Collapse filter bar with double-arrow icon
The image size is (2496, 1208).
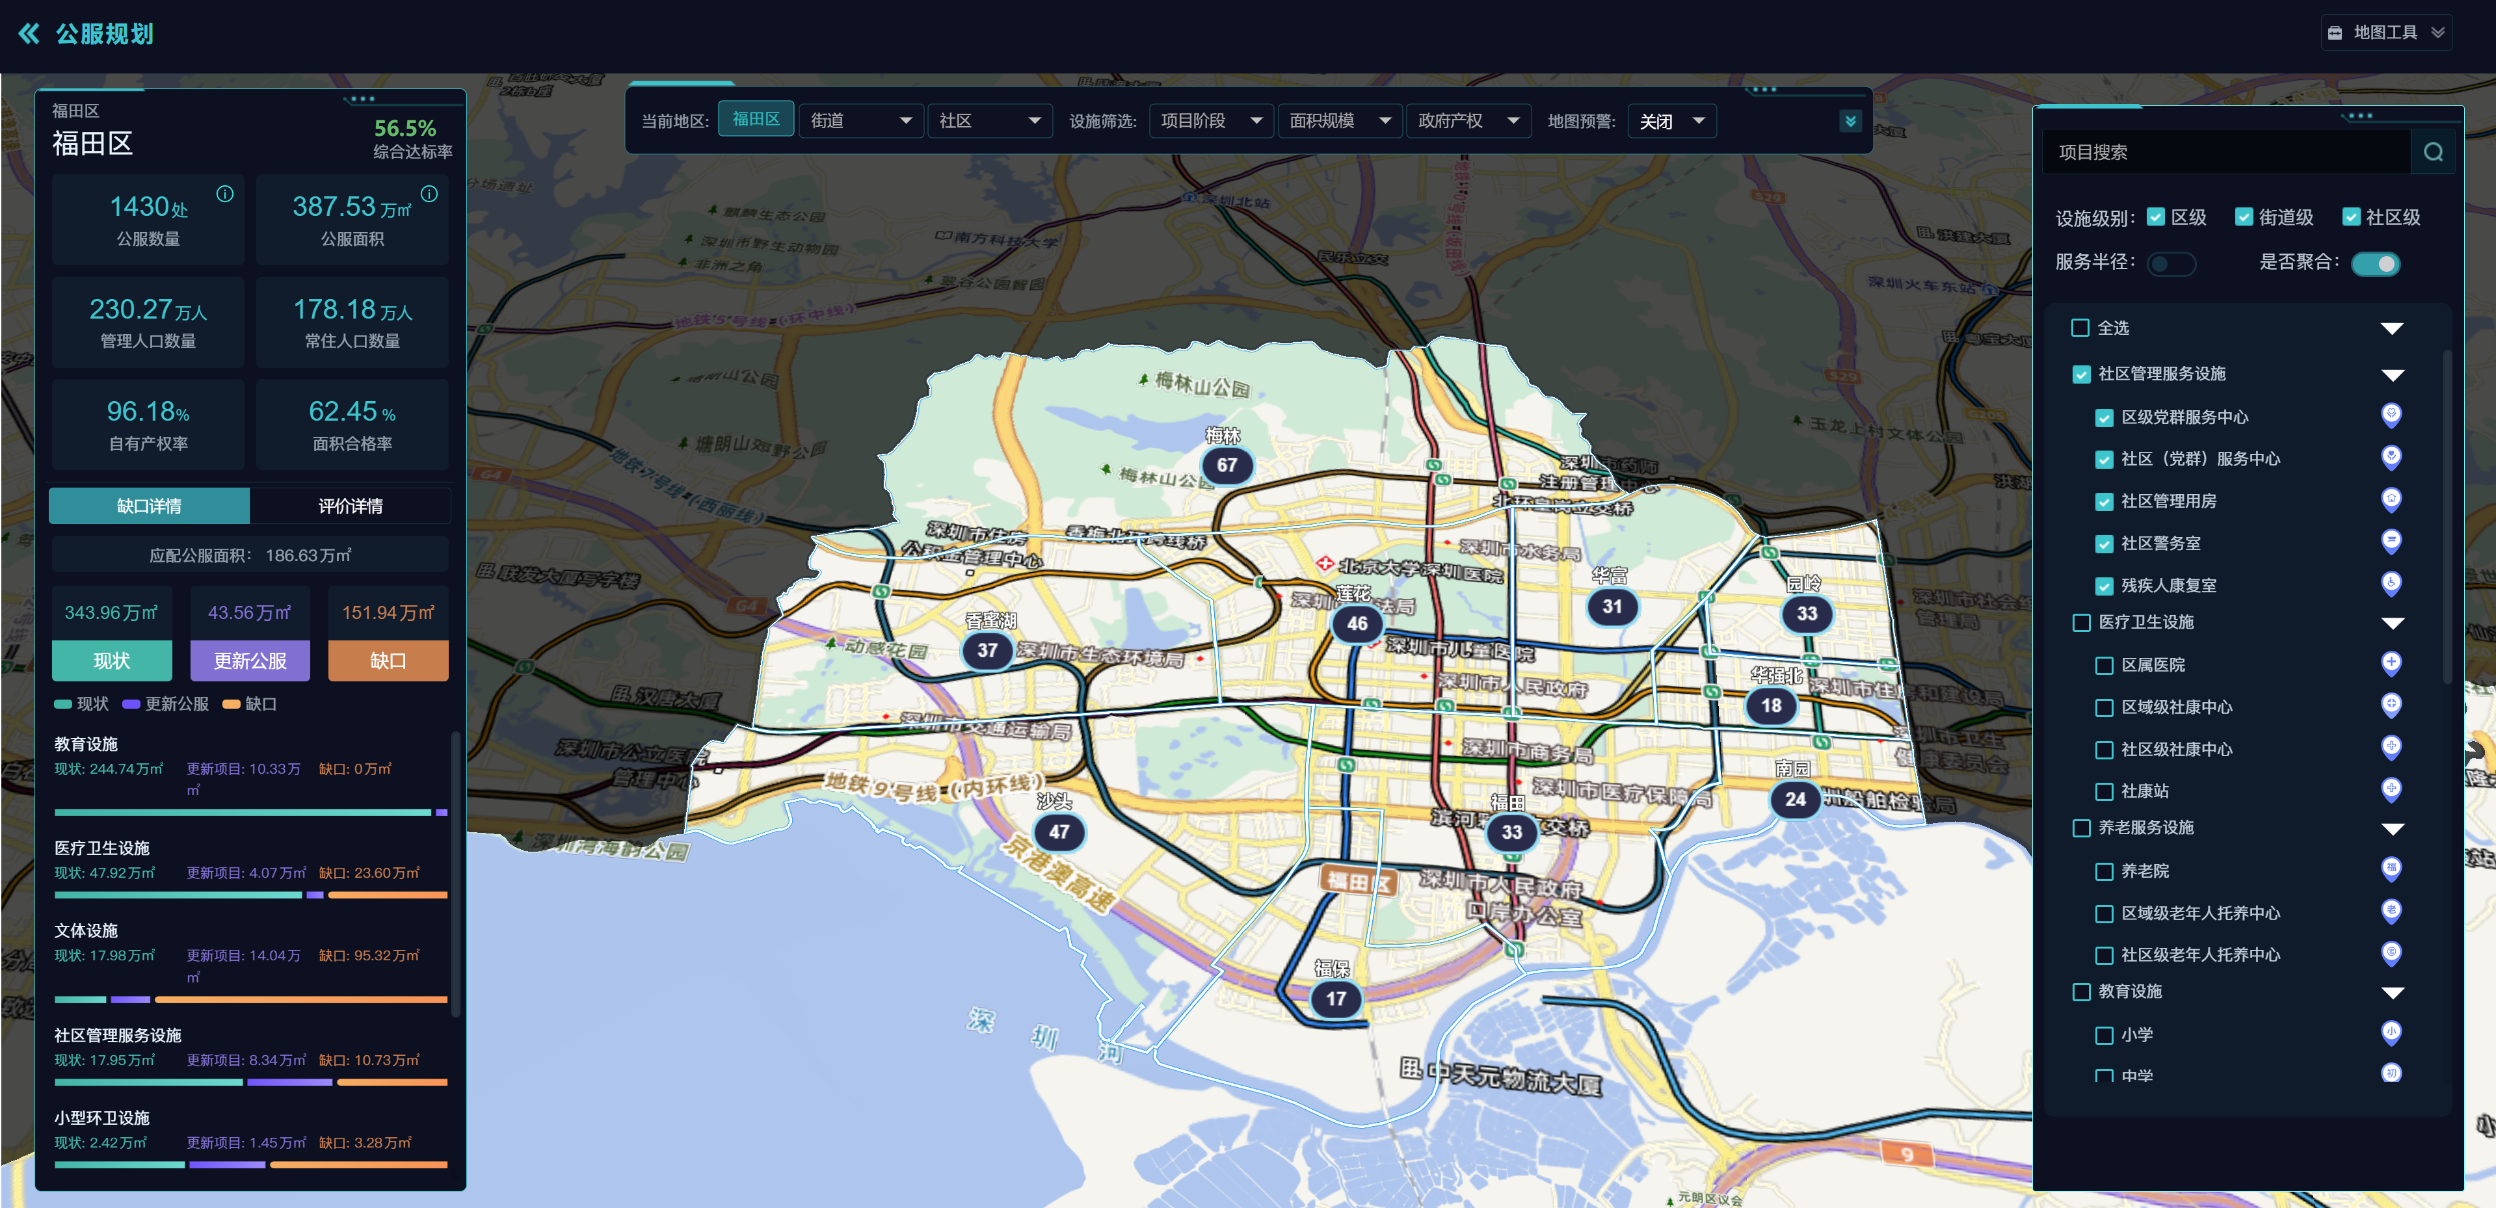click(1850, 121)
